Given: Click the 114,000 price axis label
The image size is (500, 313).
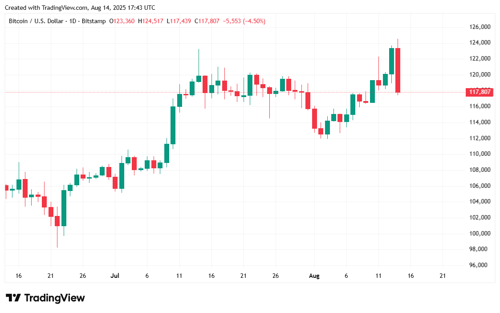Looking at the screenshot, I should (480, 122).
